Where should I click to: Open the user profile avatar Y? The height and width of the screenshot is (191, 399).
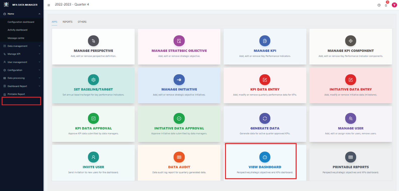(394, 5)
